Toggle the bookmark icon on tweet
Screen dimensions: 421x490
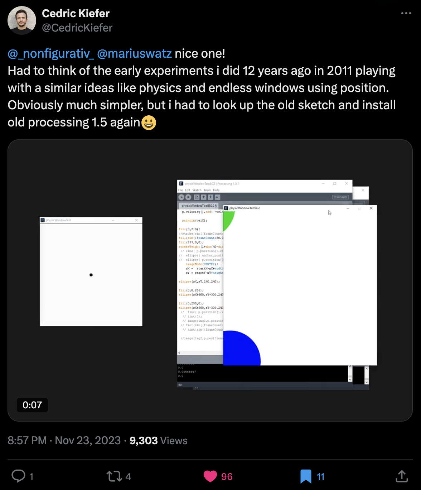click(306, 476)
